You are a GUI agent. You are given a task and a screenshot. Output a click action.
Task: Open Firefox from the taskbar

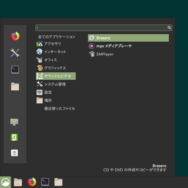pyautogui.click(x=32, y=182)
